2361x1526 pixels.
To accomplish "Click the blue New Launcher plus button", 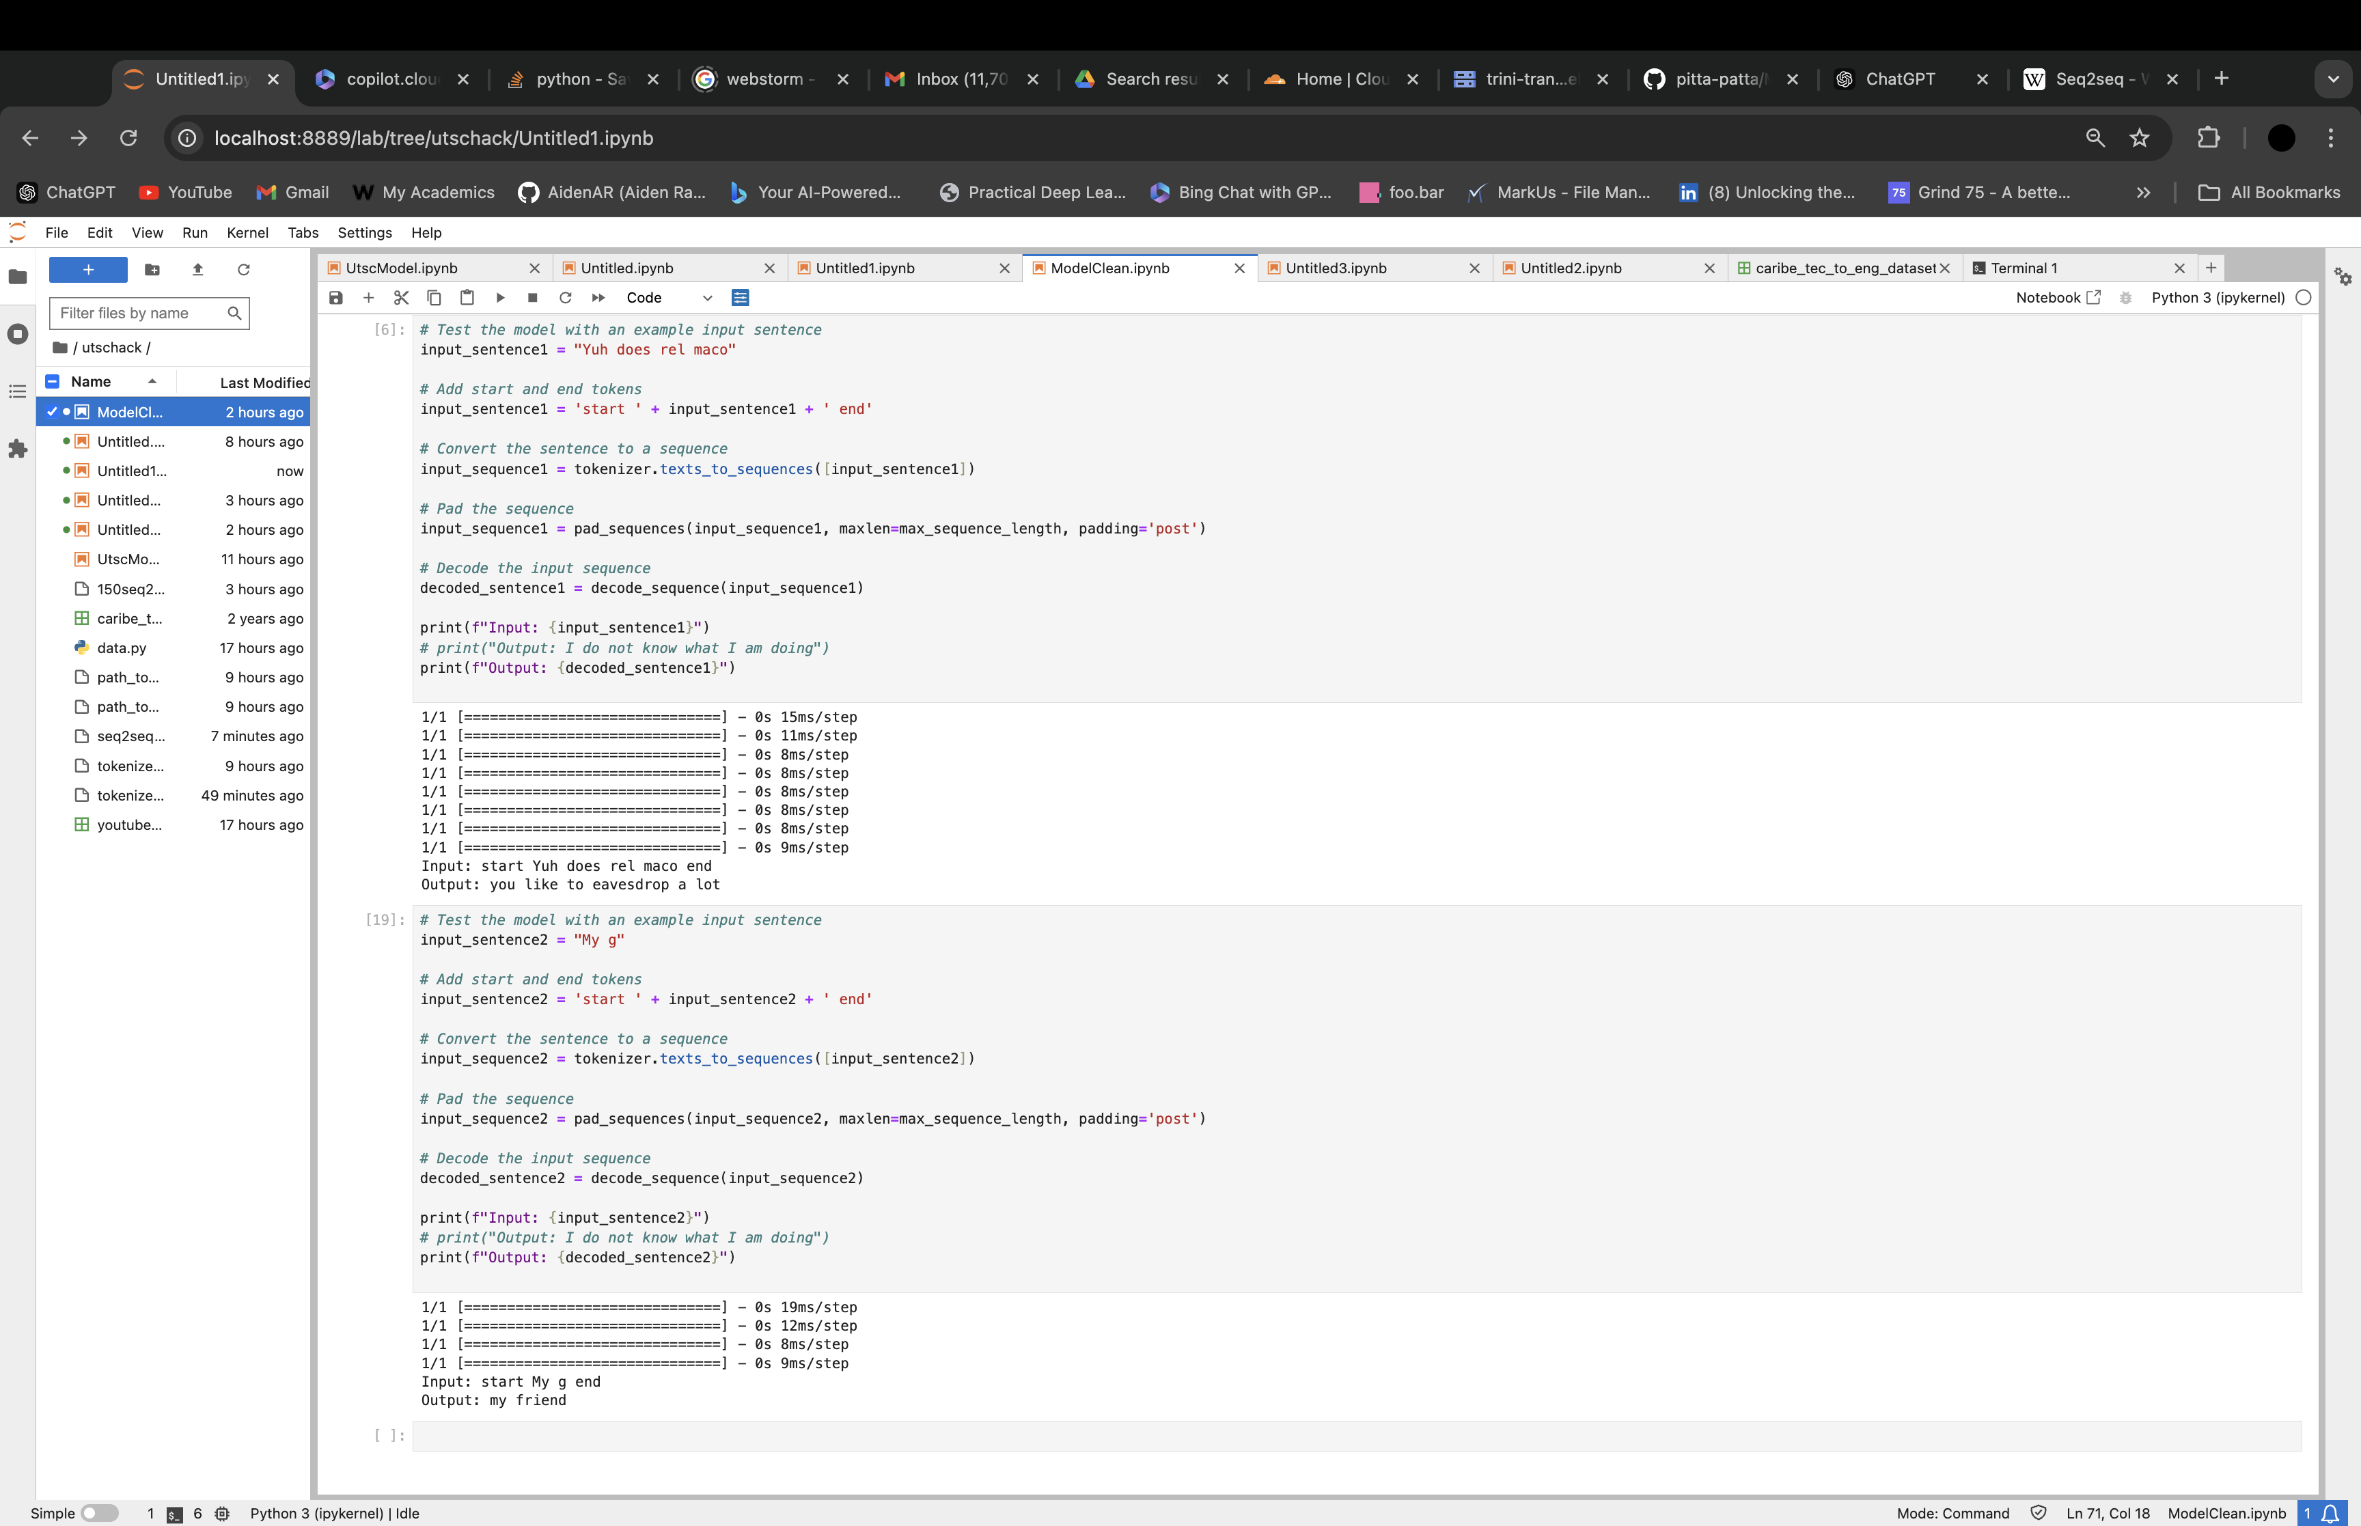I will click(x=88, y=270).
